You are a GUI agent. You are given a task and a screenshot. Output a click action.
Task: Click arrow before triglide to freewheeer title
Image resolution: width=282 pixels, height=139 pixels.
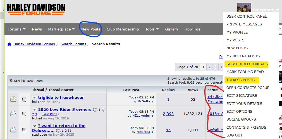pos(35,98)
